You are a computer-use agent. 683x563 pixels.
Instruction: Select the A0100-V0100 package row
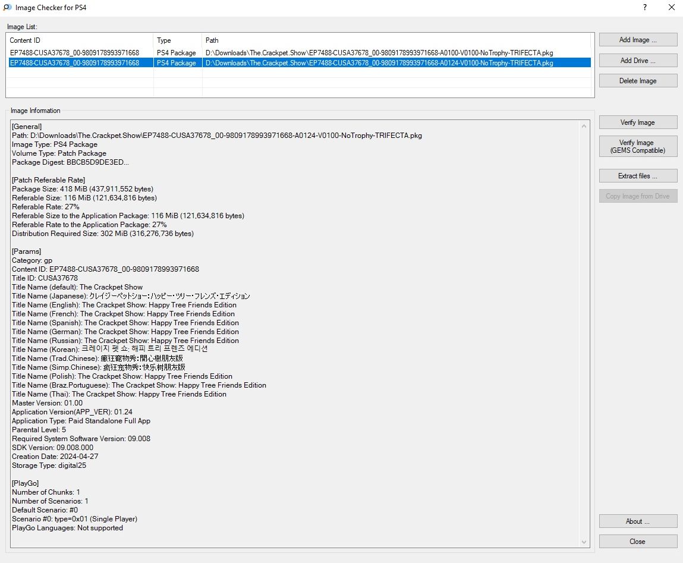[x=300, y=53]
